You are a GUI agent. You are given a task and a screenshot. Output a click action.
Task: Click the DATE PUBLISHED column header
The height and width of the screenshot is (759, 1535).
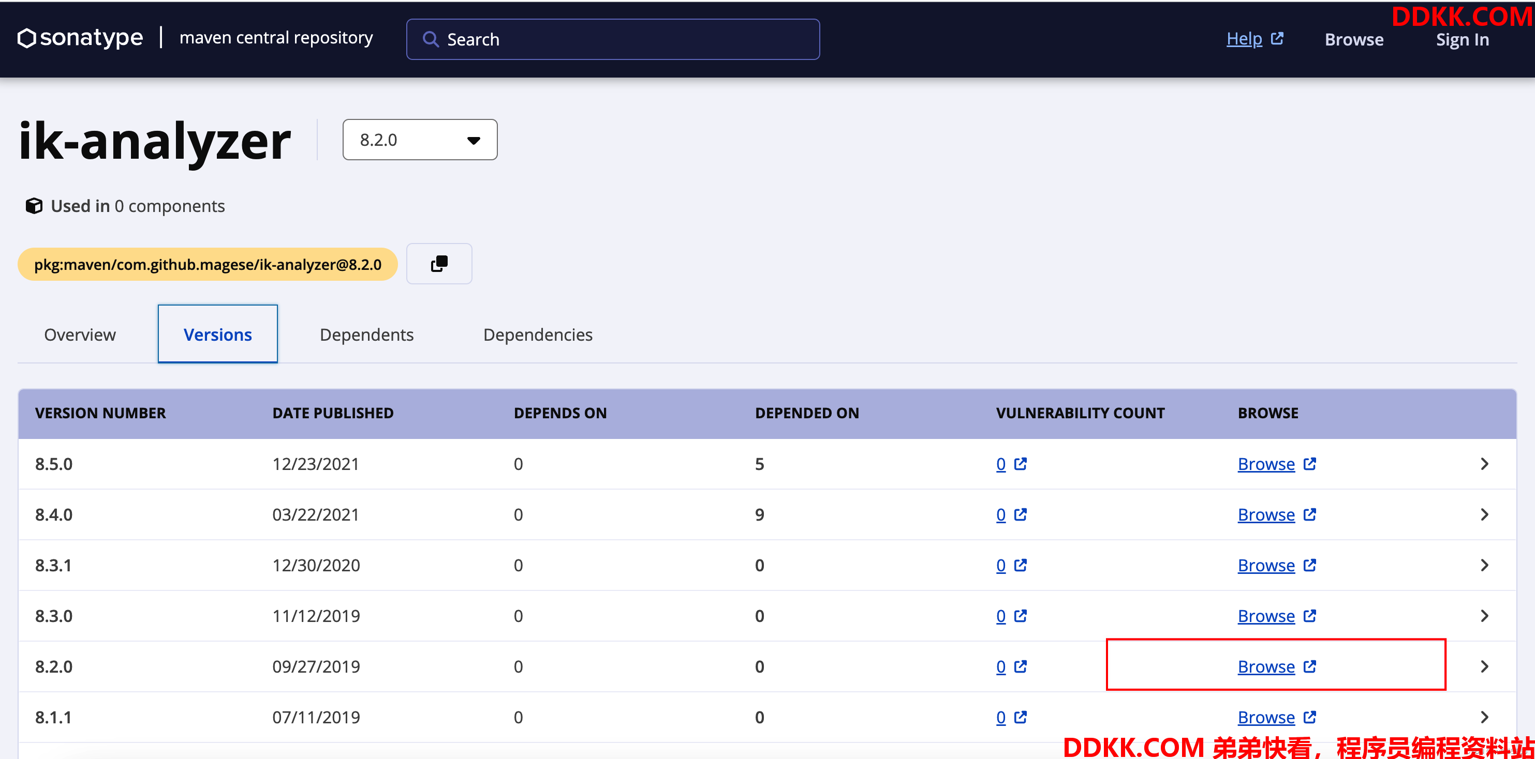point(332,413)
